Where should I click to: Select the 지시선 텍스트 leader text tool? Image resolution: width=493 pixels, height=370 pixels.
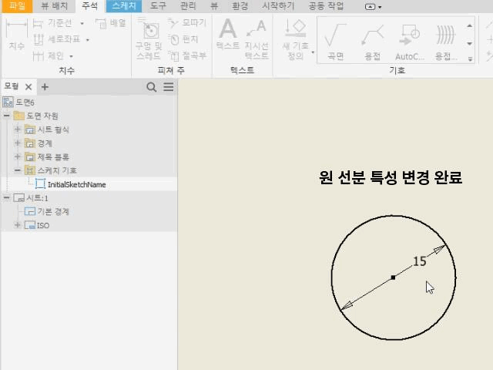coord(257,39)
